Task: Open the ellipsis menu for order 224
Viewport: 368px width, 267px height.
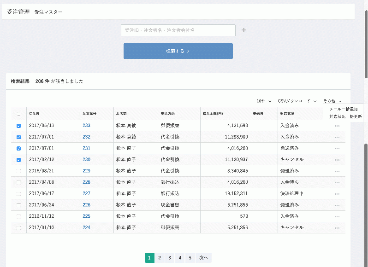Action: point(337,228)
